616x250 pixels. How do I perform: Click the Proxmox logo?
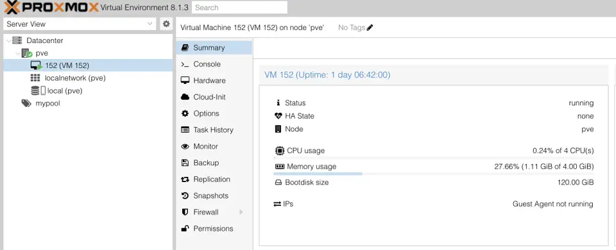(x=51, y=7)
